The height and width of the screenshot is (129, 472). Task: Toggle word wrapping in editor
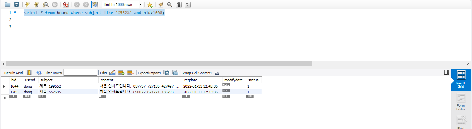coord(188,5)
